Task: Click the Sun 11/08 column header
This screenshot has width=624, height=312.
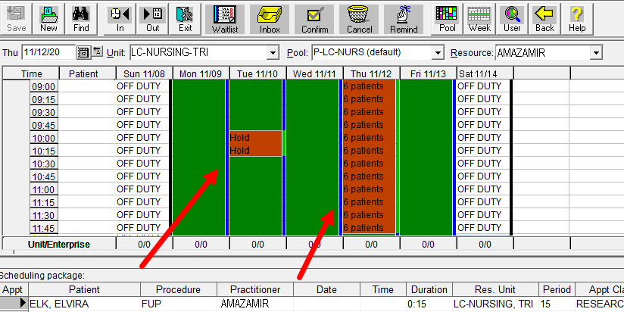Action: tap(144, 73)
